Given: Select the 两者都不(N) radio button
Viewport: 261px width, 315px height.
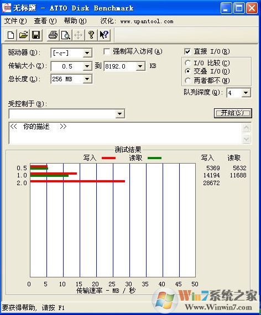Looking at the screenshot, I should pyautogui.click(x=187, y=81).
